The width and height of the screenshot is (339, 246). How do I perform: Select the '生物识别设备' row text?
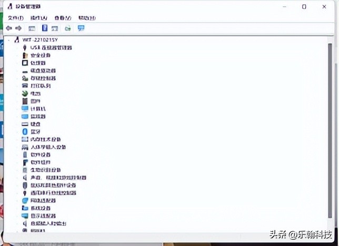click(46, 170)
